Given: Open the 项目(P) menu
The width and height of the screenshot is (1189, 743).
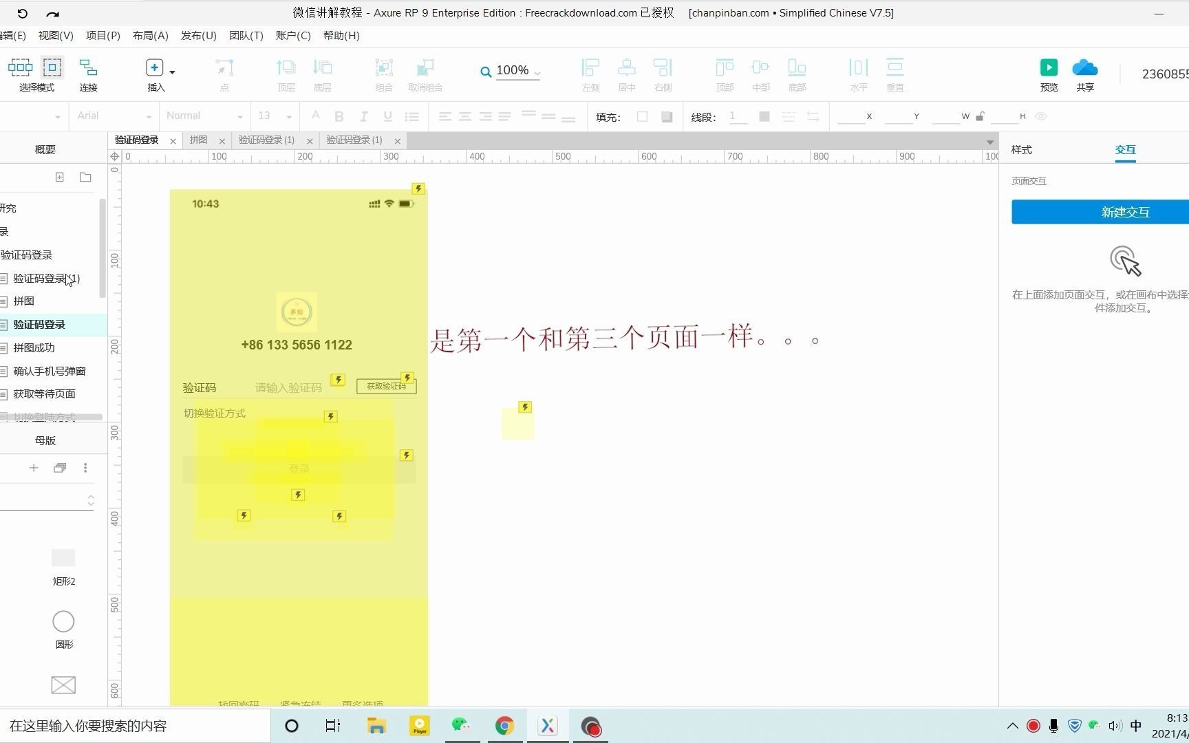Looking at the screenshot, I should (103, 35).
